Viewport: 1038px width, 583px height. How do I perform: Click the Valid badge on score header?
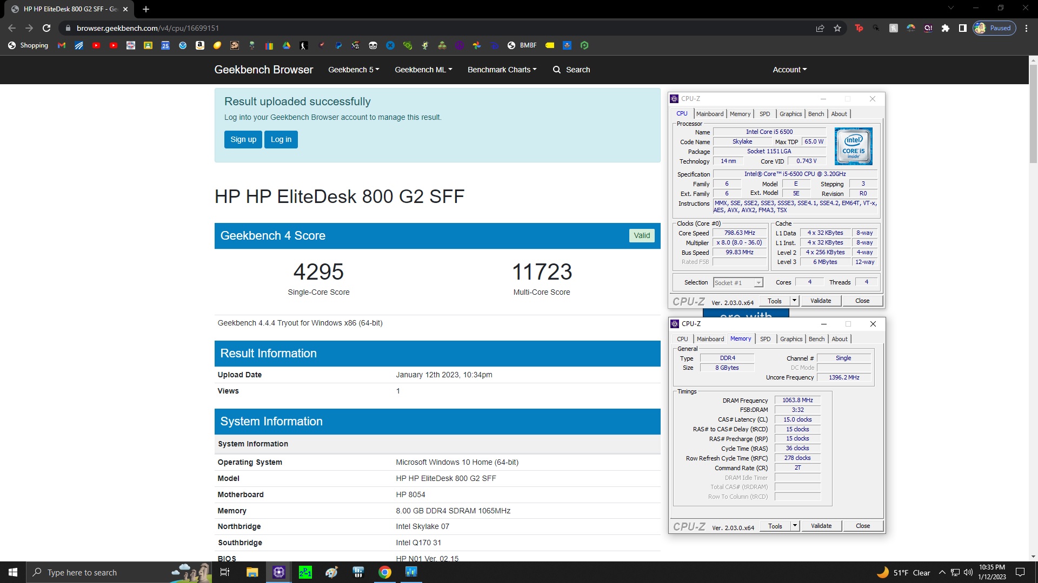pyautogui.click(x=642, y=235)
